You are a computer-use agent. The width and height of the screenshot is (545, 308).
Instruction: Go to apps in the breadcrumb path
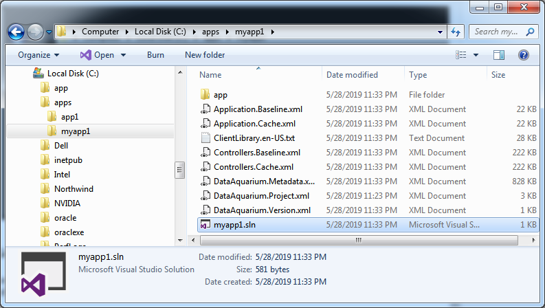coord(210,32)
